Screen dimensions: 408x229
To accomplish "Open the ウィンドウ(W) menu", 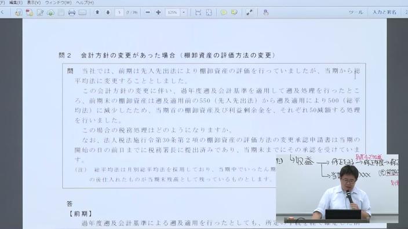I will 59,2.
